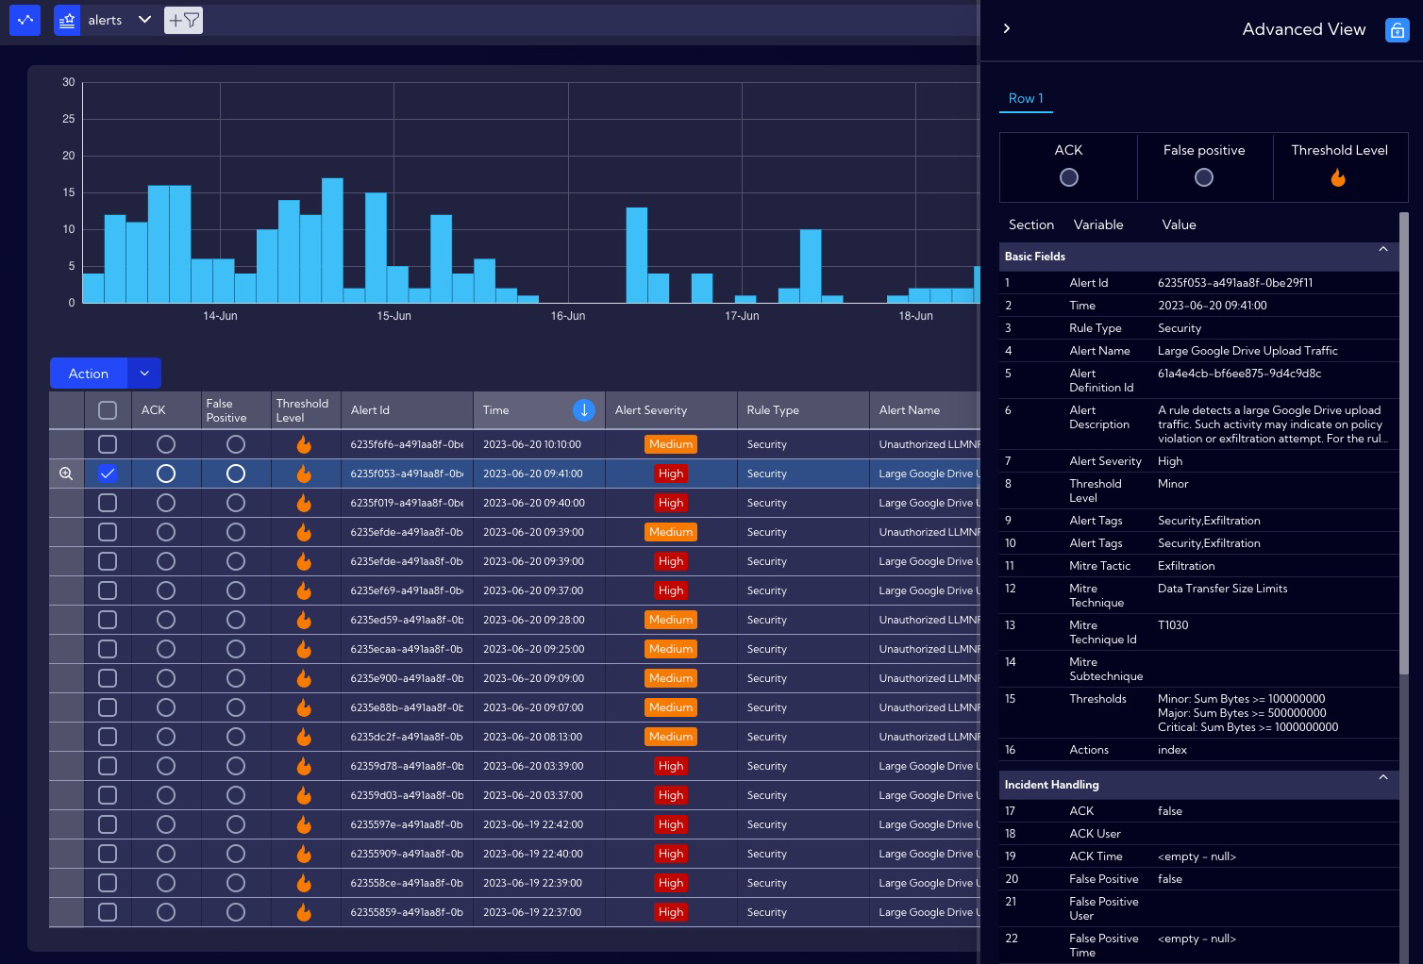Uncheck the checkbox for alert 6235f053
The height and width of the screenshot is (964, 1423).
click(108, 474)
